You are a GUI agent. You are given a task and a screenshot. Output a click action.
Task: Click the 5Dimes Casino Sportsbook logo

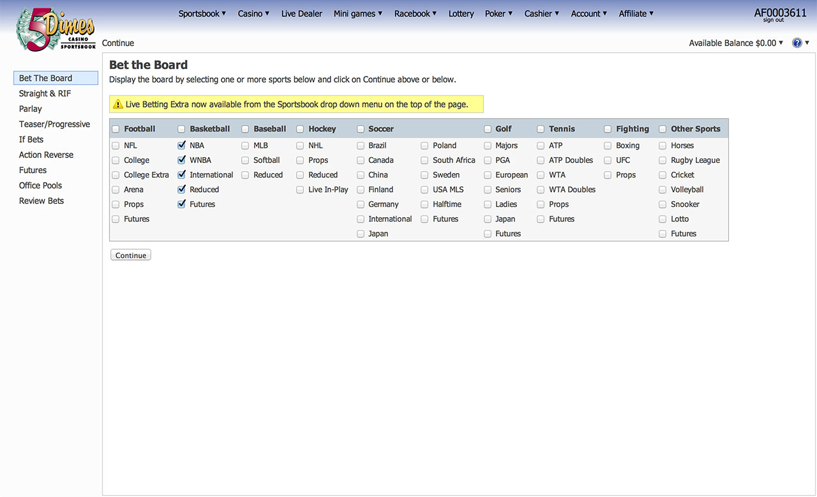[x=56, y=29]
